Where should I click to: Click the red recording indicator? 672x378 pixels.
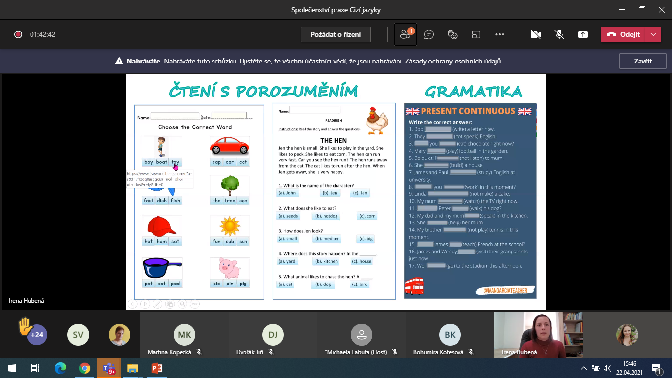[18, 34]
